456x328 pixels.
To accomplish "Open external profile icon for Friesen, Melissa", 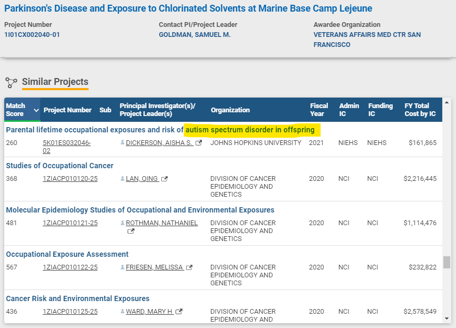I will [x=189, y=267].
